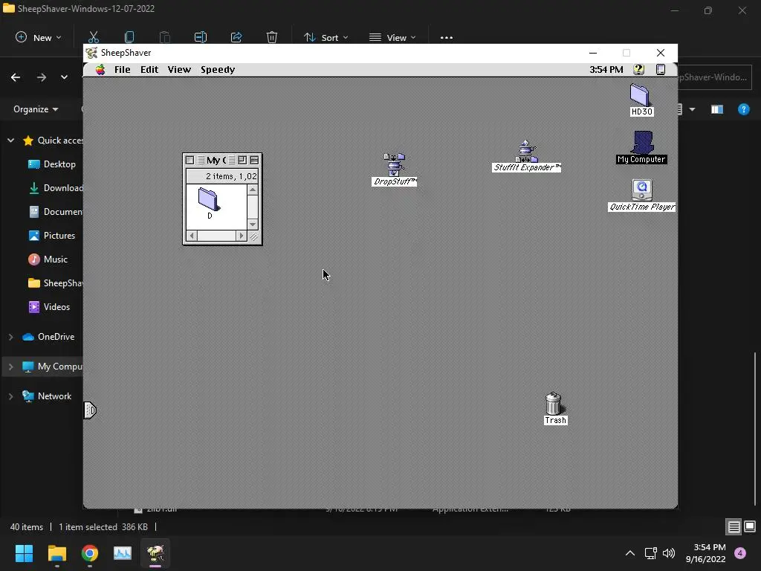Viewport: 761px width, 571px height.
Task: Toggle the Explorer preview pane icon
Action: (x=717, y=109)
